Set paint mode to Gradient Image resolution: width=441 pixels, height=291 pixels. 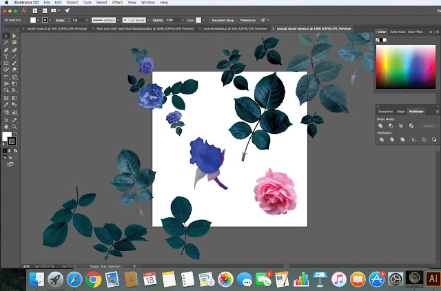[x=10, y=151]
